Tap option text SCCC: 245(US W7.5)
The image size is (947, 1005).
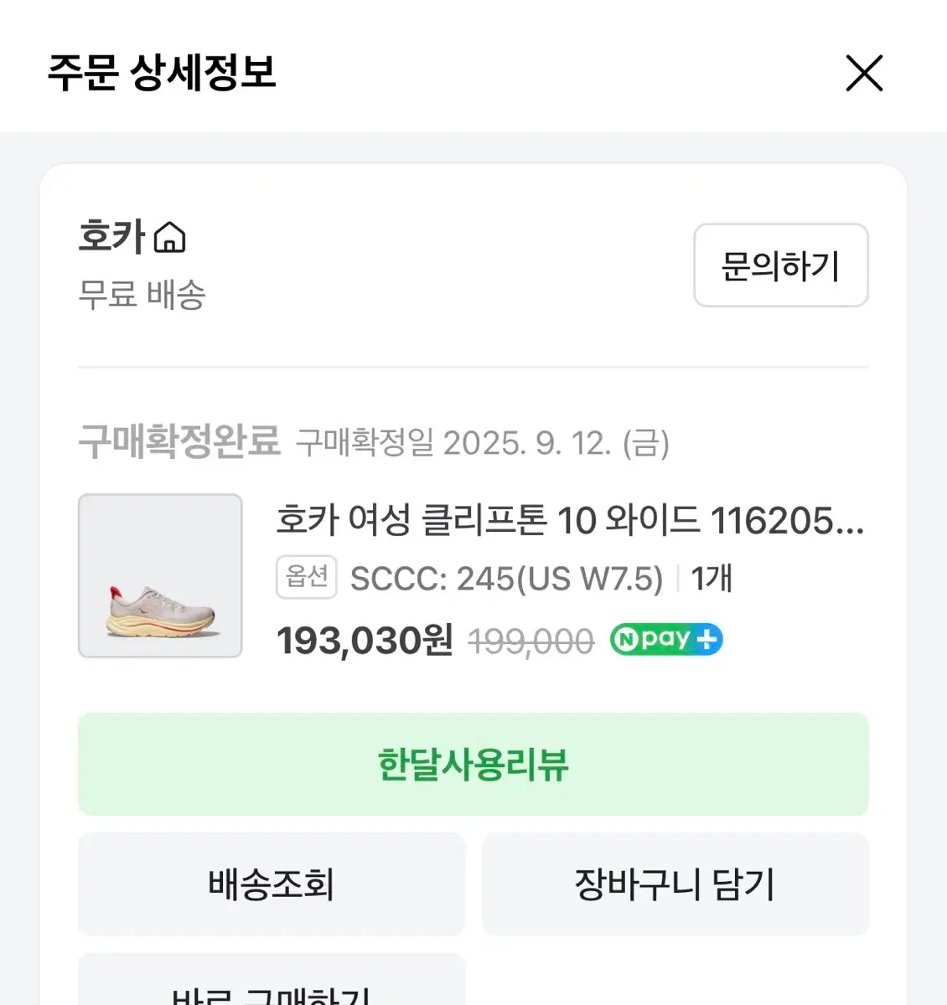(x=506, y=579)
